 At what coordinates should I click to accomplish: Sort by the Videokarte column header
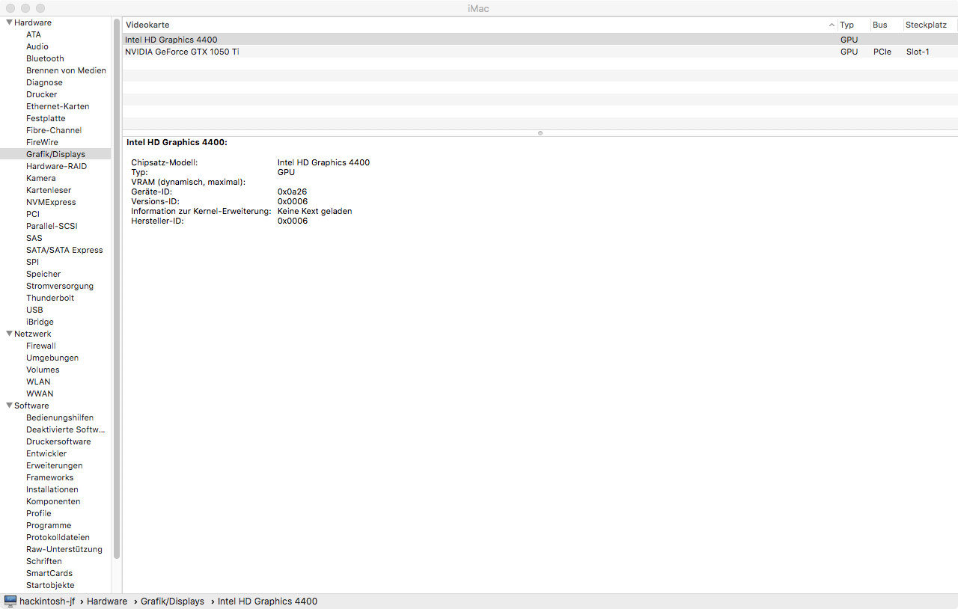[480, 25]
